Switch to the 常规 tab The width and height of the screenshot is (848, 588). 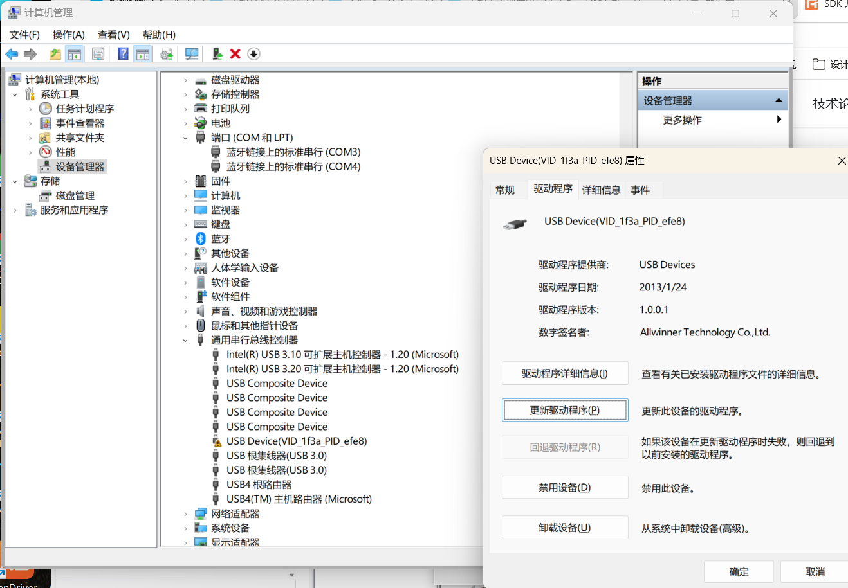[505, 190]
